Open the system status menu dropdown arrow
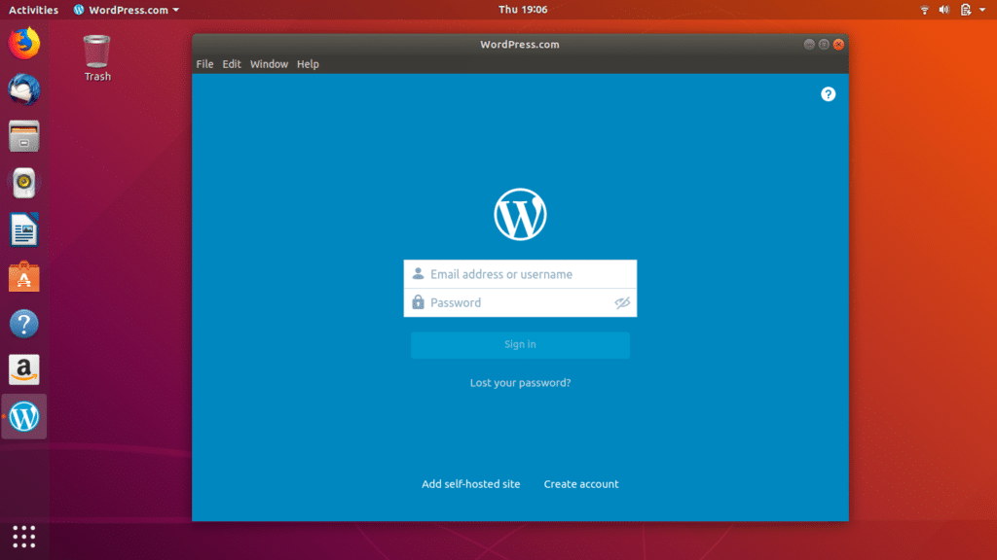 [x=982, y=10]
